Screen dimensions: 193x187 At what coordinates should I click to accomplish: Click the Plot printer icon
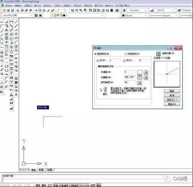click(18, 10)
